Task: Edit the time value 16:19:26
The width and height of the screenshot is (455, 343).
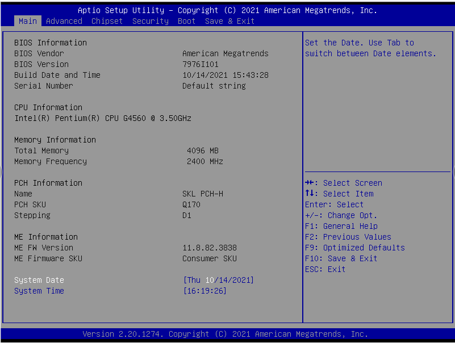Action: pos(204,291)
